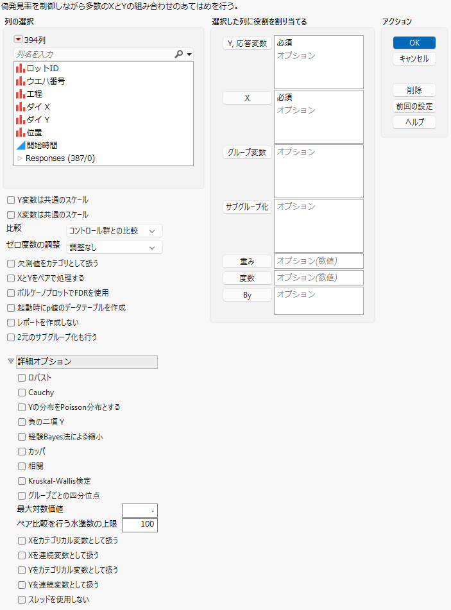
Task: Select the 位置 column
Action: [29, 133]
